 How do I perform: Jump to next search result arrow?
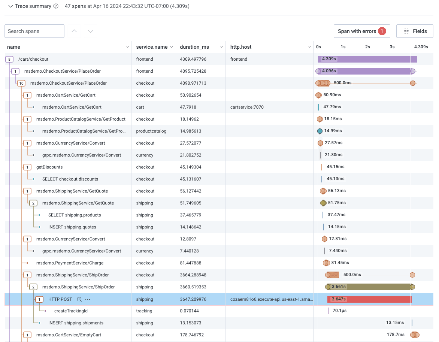pos(91,31)
